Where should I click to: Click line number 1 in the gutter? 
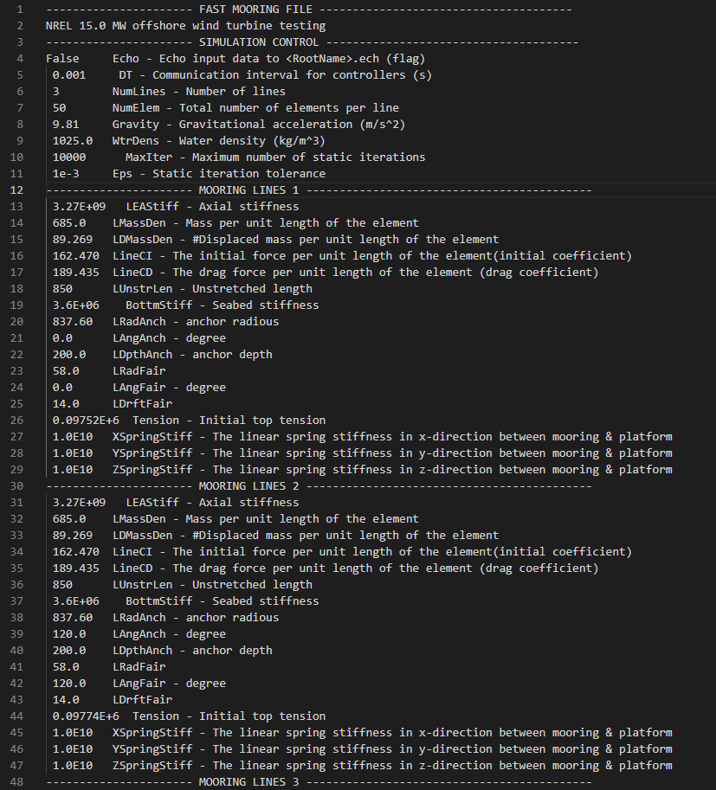click(x=21, y=9)
